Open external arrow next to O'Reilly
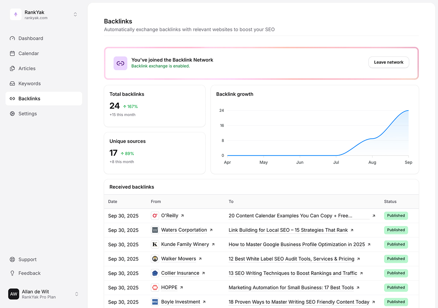438x308 pixels. (x=182, y=215)
